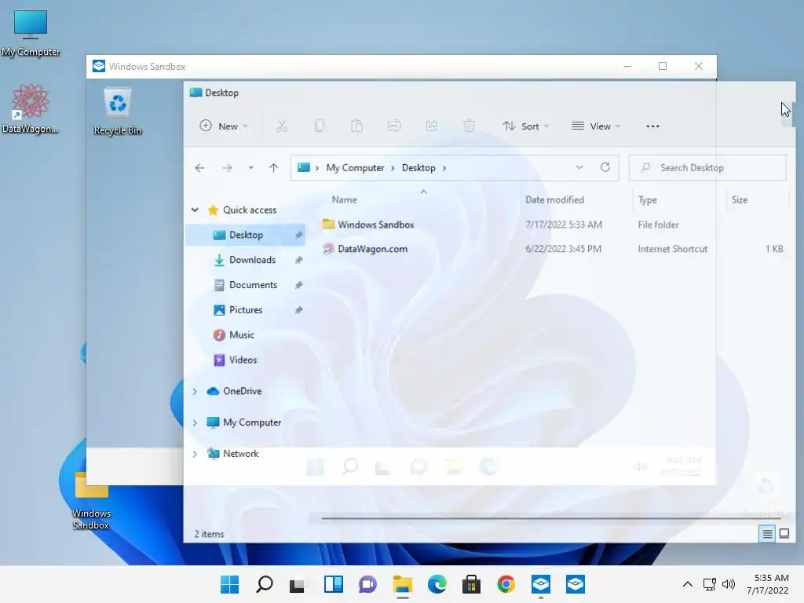Expand the Network tree node

point(195,454)
